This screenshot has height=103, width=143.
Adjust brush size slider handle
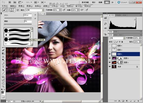25,18
